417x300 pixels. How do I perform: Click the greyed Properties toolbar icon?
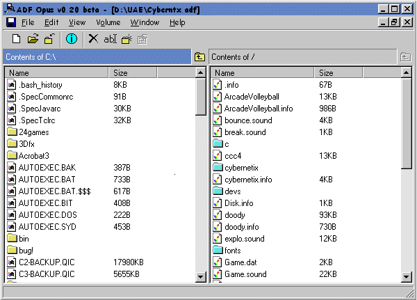142,40
